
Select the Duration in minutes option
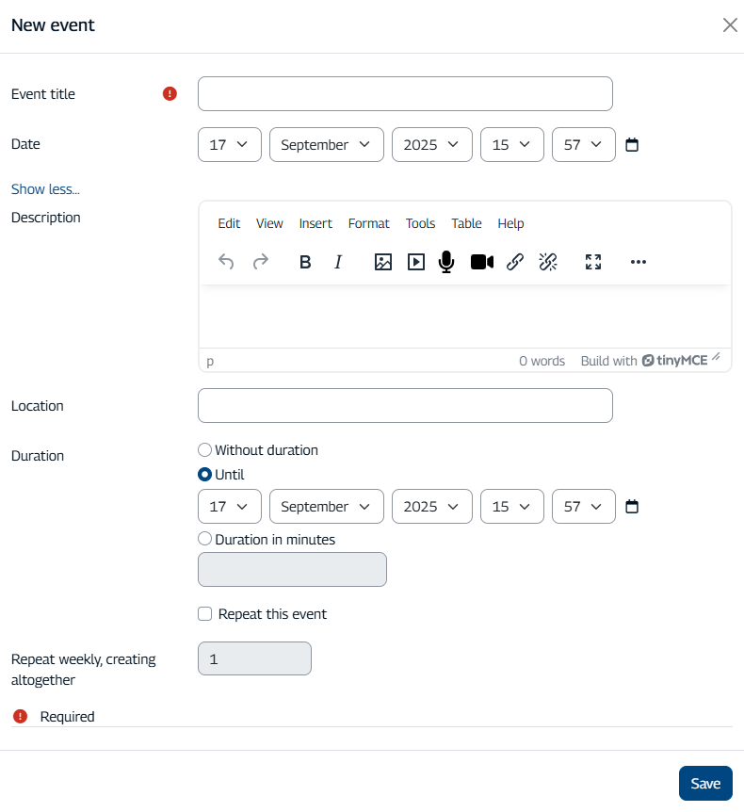(x=205, y=540)
